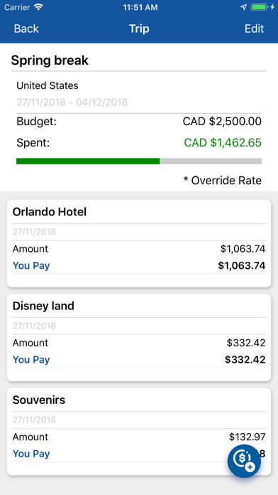The image size is (278, 495).
Task: Tap the Wi-Fi status icon
Action: pos(39,7)
